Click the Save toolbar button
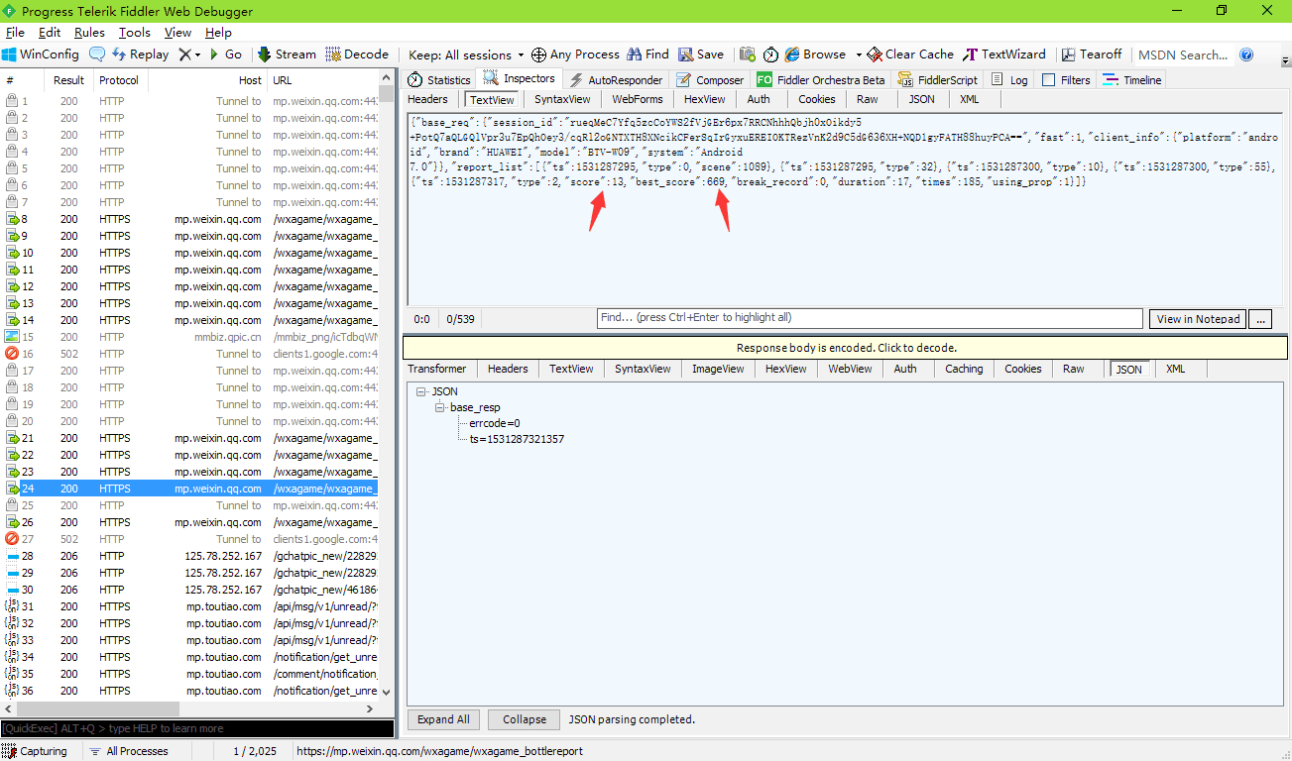This screenshot has height=761, width=1292. [x=700, y=54]
